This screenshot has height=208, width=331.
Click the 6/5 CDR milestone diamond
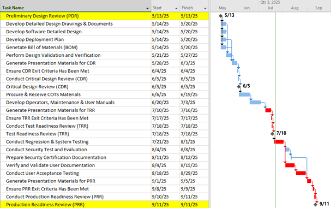[x=239, y=86]
